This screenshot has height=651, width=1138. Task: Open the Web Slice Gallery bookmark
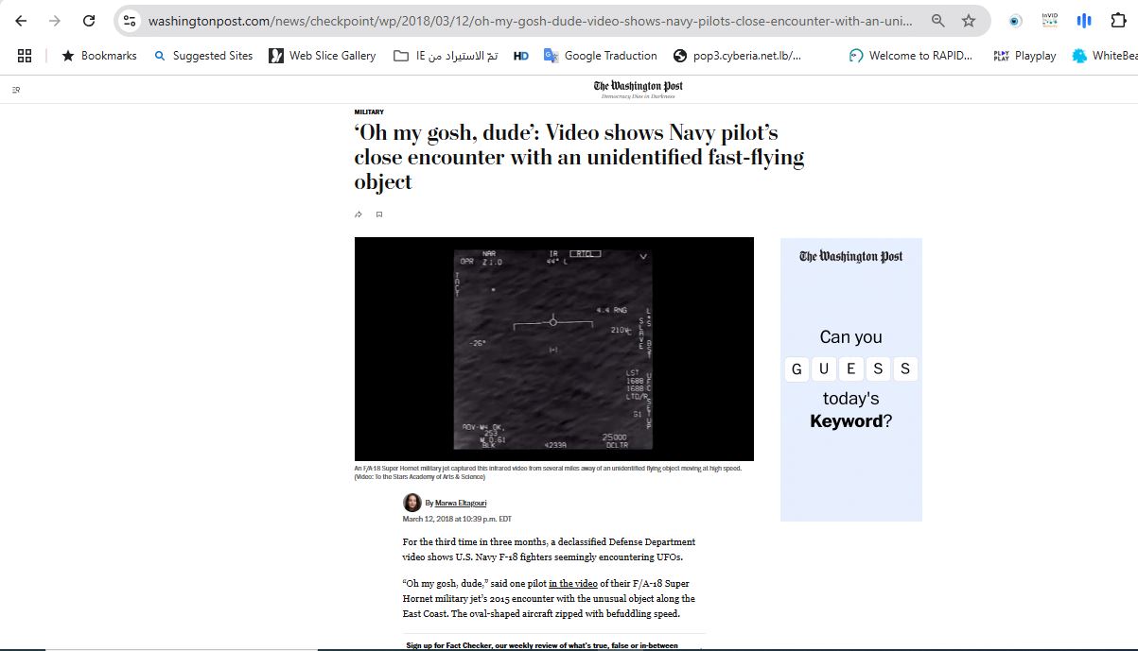coord(322,56)
